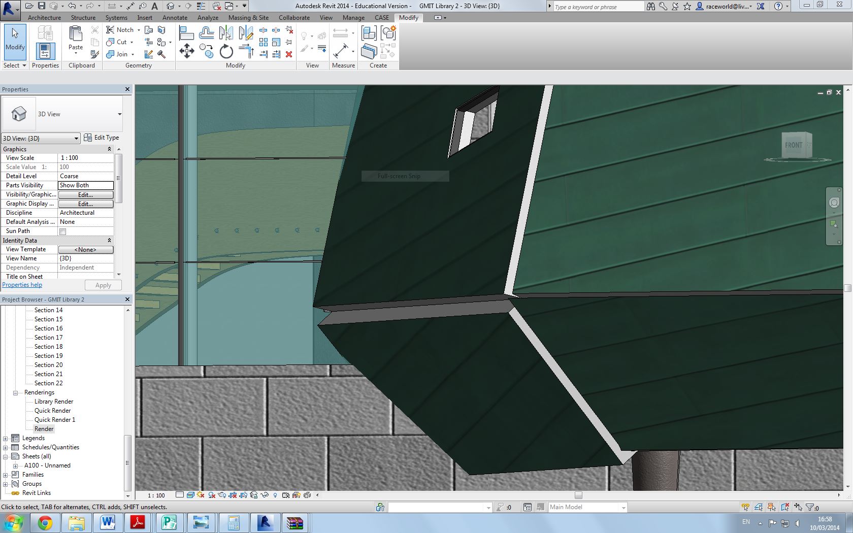Select the Move tool in Modify panel

click(186, 51)
